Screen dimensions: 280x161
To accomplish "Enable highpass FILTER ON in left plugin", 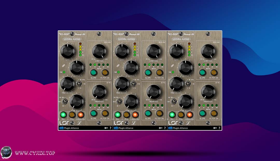I will pos(105,113).
